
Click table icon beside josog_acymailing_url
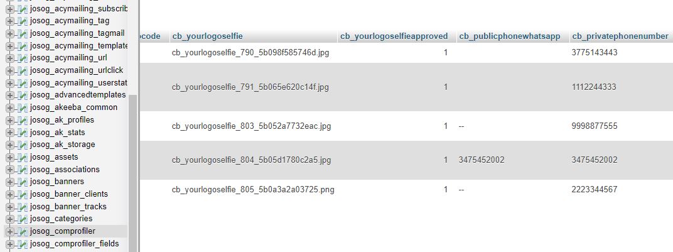(x=23, y=58)
